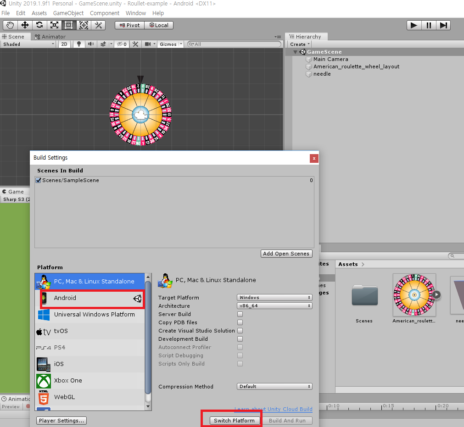The height and width of the screenshot is (427, 464).
Task: Toggle component tools panel icon in Scene bar
Action: (x=135, y=44)
